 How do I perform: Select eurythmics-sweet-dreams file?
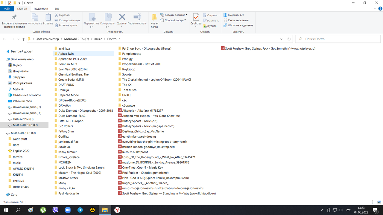139,136
